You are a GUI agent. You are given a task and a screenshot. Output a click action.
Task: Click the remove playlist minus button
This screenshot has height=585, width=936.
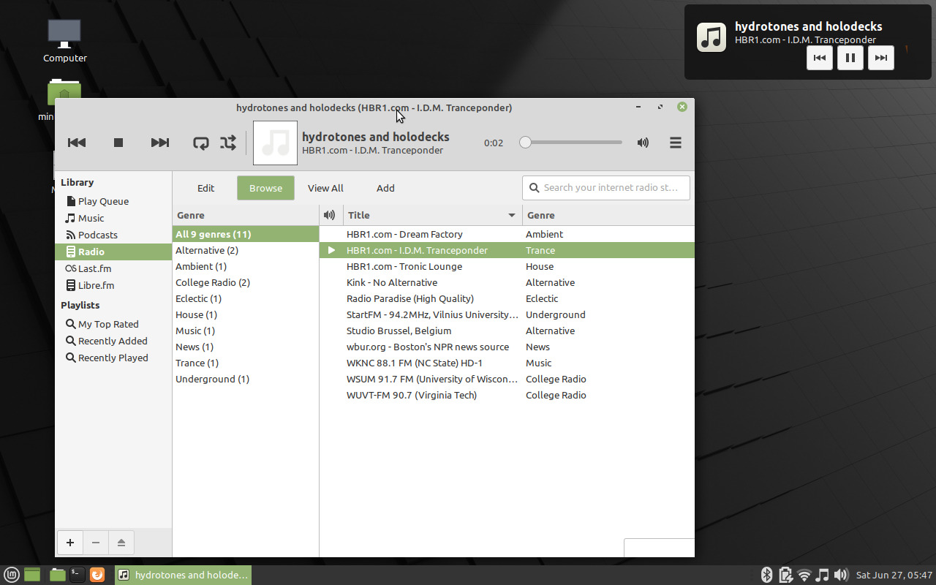pos(96,543)
